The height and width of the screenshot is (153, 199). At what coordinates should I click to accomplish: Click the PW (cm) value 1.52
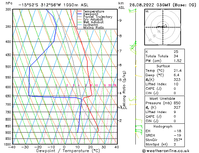pos(177,61)
